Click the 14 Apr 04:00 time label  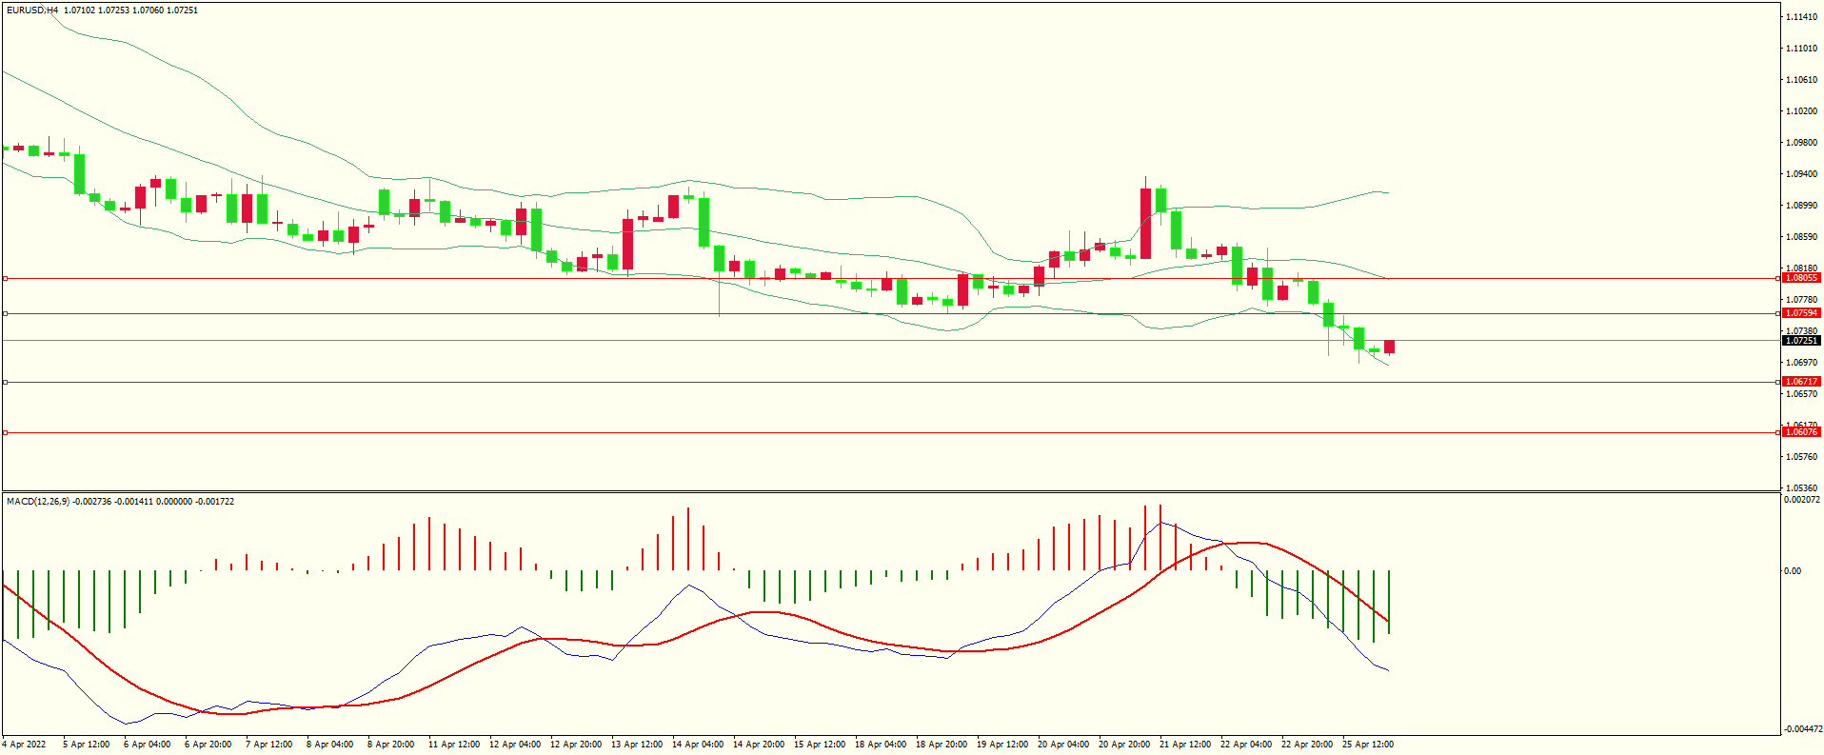coord(698,745)
